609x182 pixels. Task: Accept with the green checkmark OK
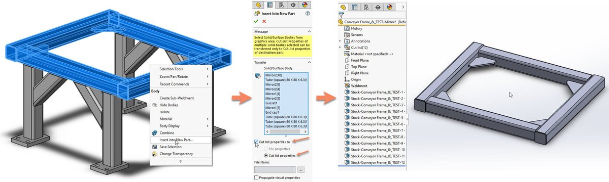pyautogui.click(x=257, y=21)
